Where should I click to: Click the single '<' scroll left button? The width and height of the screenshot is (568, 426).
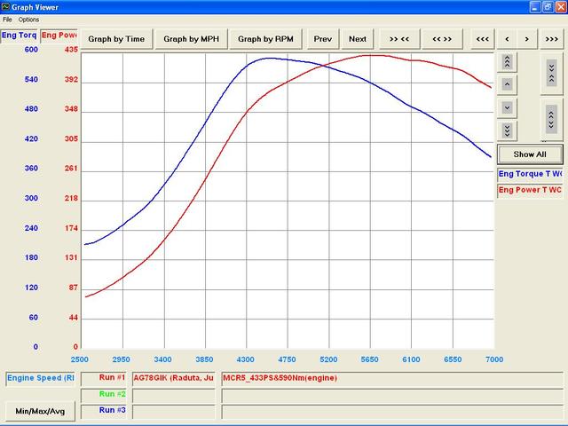click(x=507, y=39)
